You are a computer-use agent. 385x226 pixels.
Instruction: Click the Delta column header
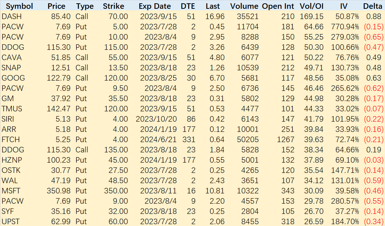coord(373,6)
